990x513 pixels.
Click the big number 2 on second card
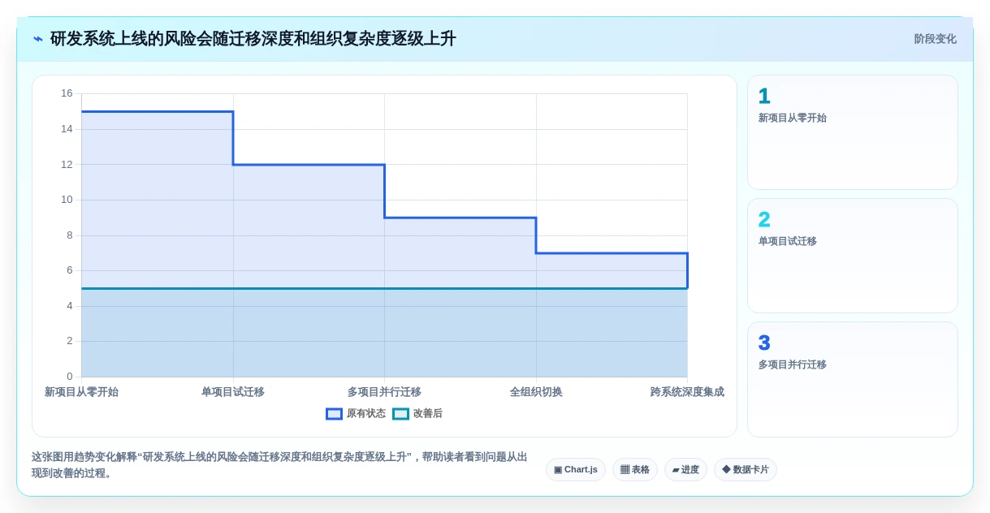764,220
